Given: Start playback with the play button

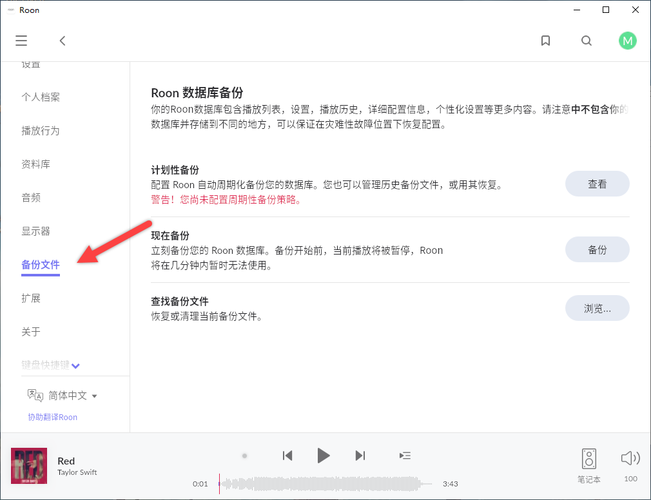Looking at the screenshot, I should coord(324,456).
